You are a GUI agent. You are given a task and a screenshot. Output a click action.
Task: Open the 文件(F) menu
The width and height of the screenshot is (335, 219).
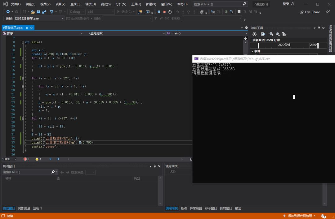[16, 4]
